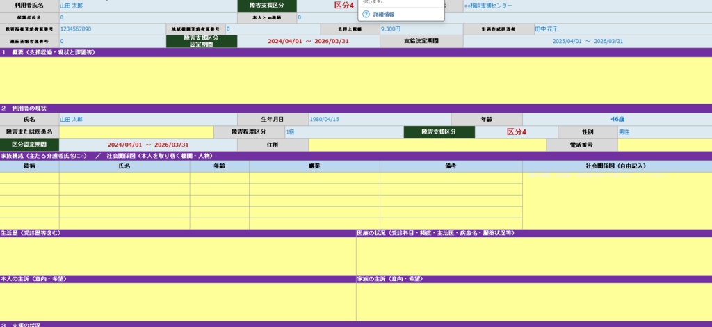Select the 男性 gender value cell
Screen dimensions: 712x327
[665, 132]
